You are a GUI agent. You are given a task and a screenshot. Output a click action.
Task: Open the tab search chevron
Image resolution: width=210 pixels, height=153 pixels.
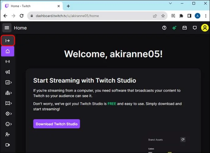pyautogui.click(x=170, y=3)
